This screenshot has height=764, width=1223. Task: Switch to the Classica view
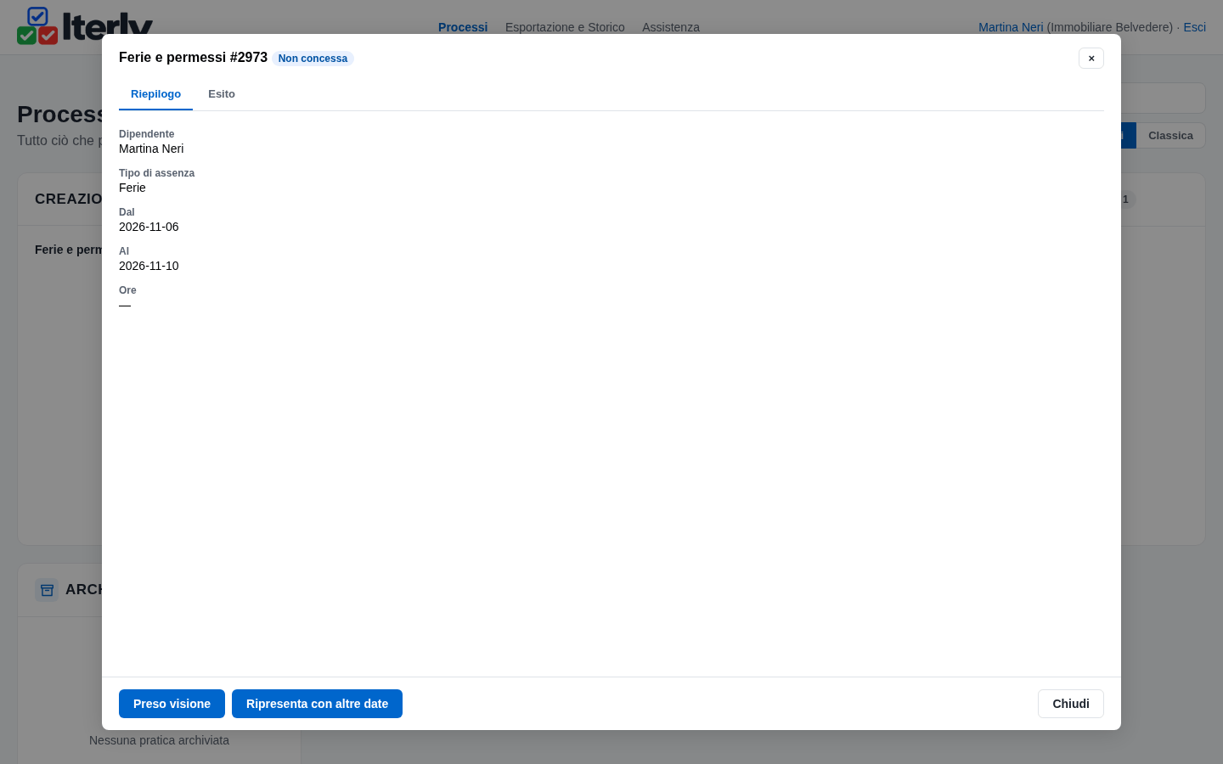(1170, 136)
